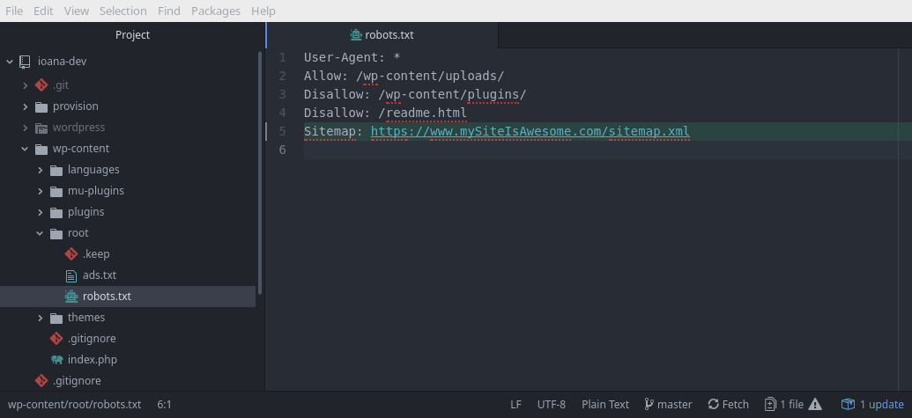This screenshot has width=912, height=418.
Task: Expand the languages folder chevron
Action: tap(41, 170)
